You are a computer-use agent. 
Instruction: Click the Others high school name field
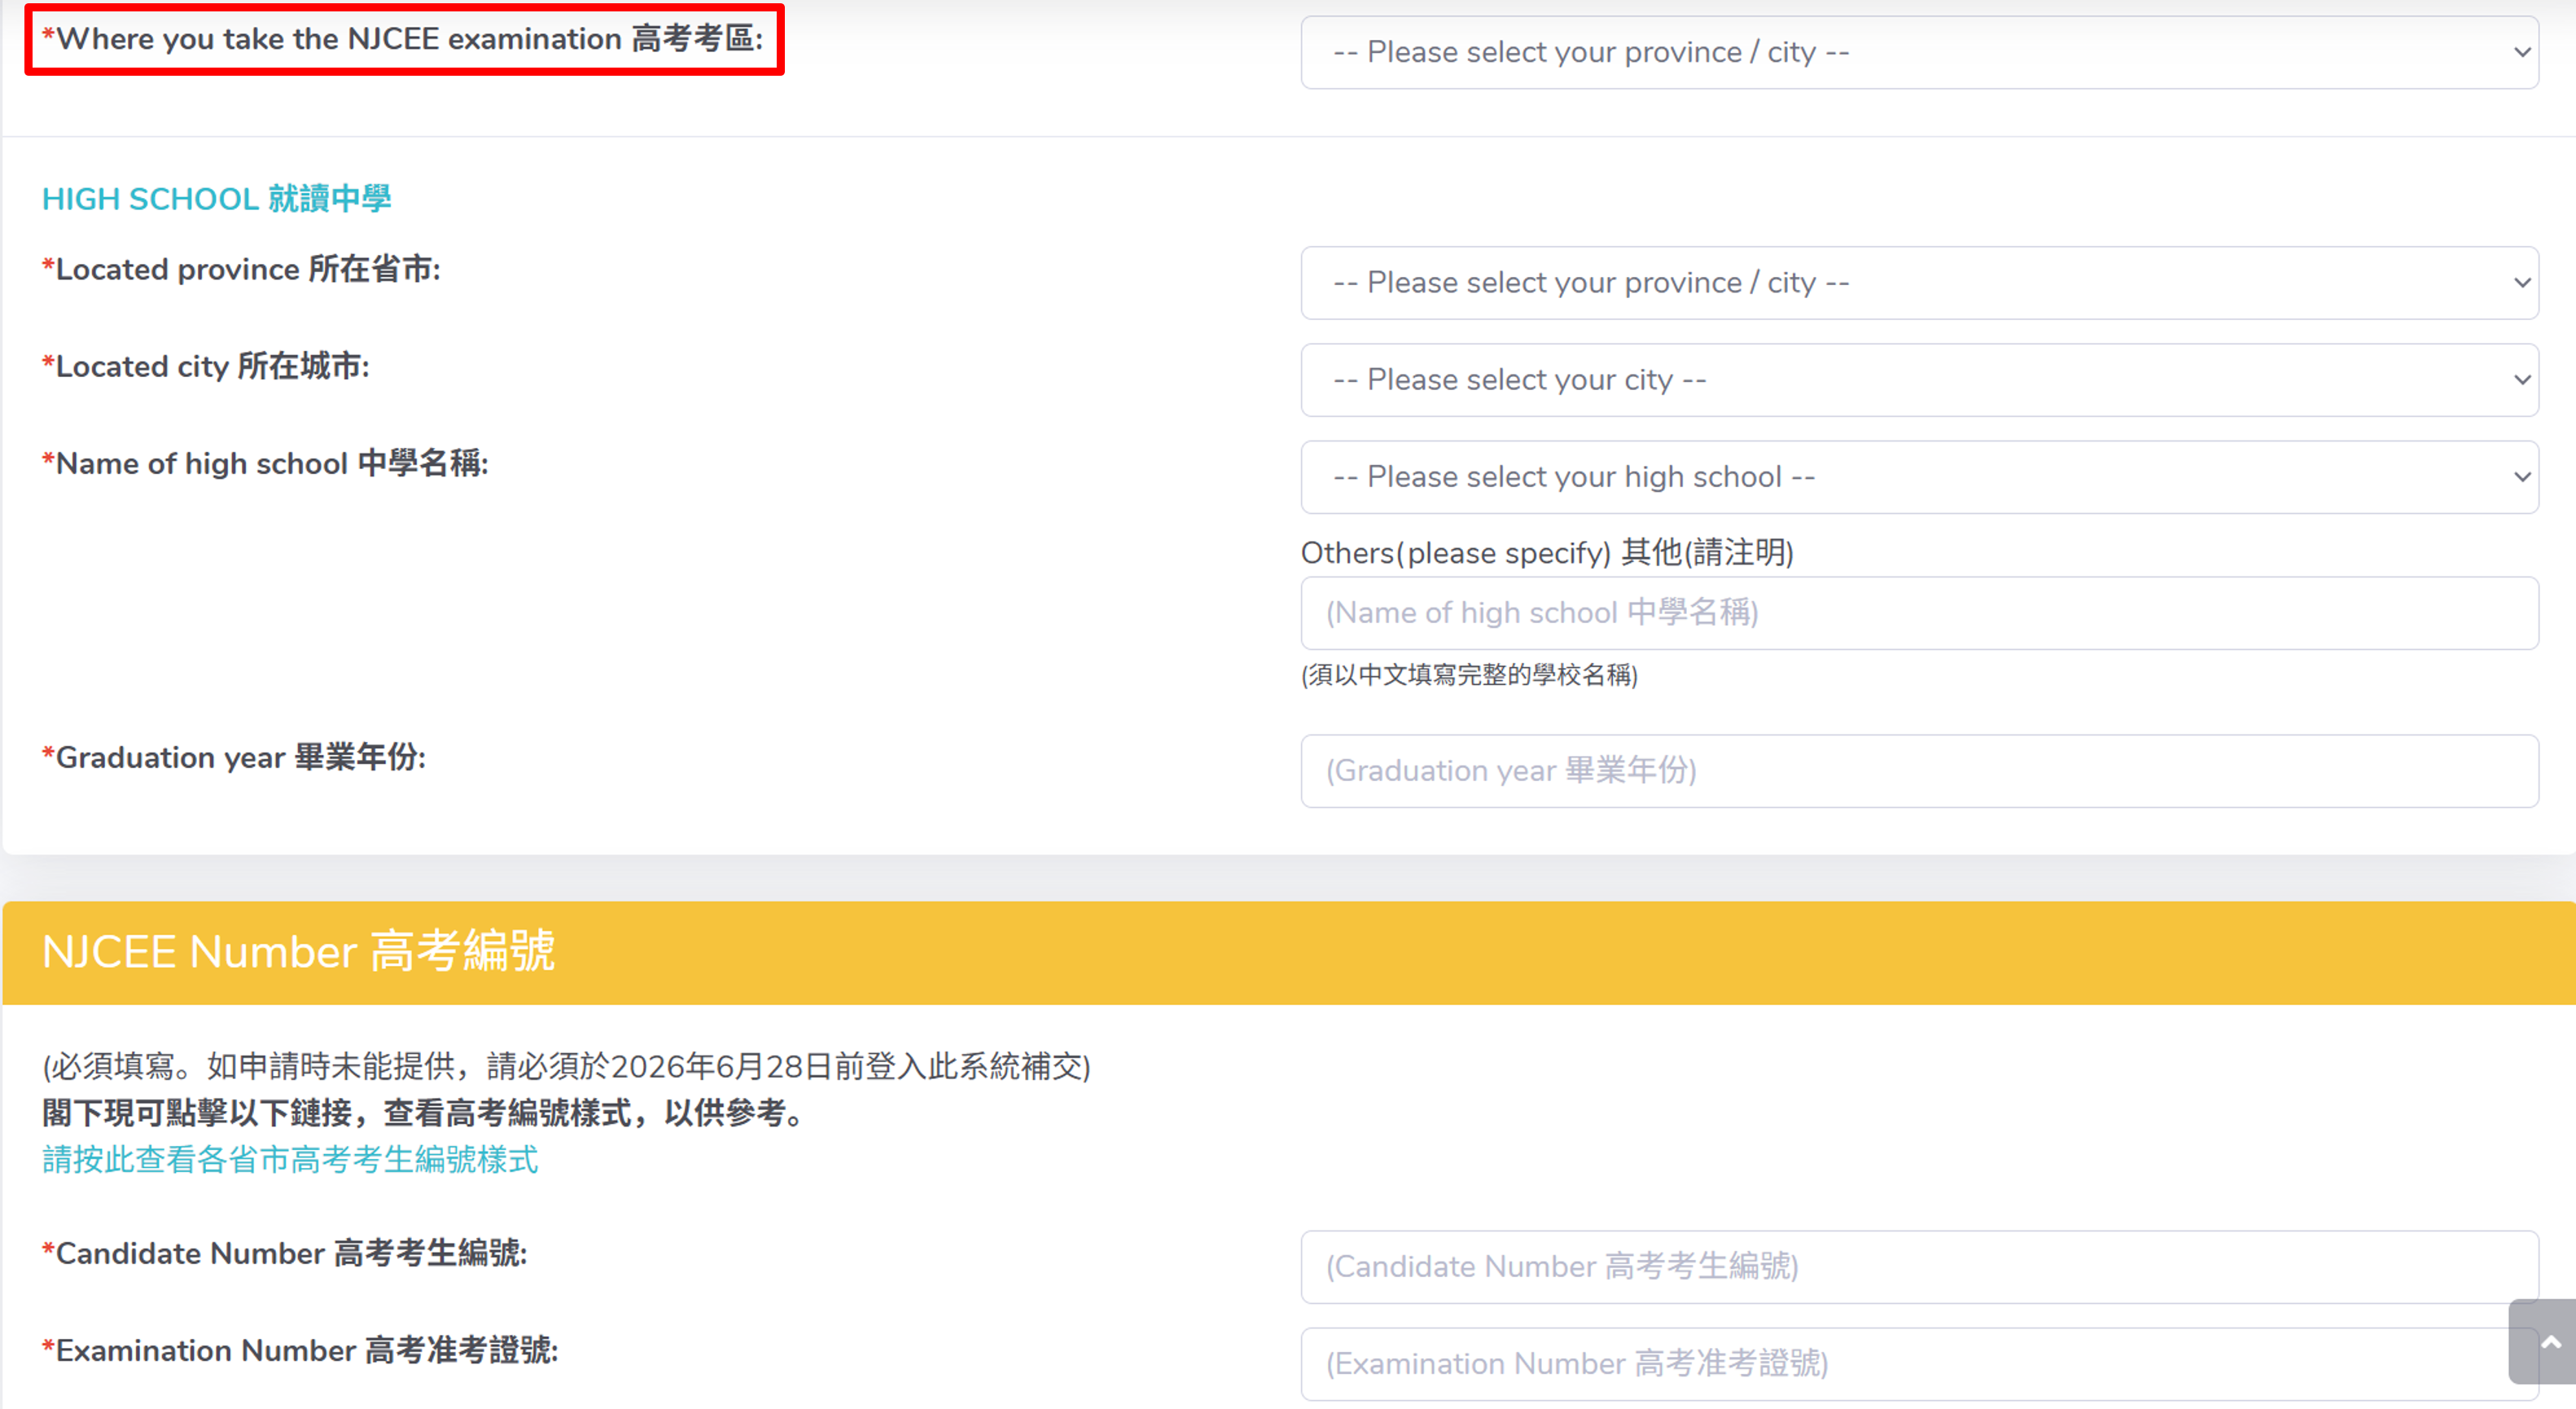pos(1918,612)
